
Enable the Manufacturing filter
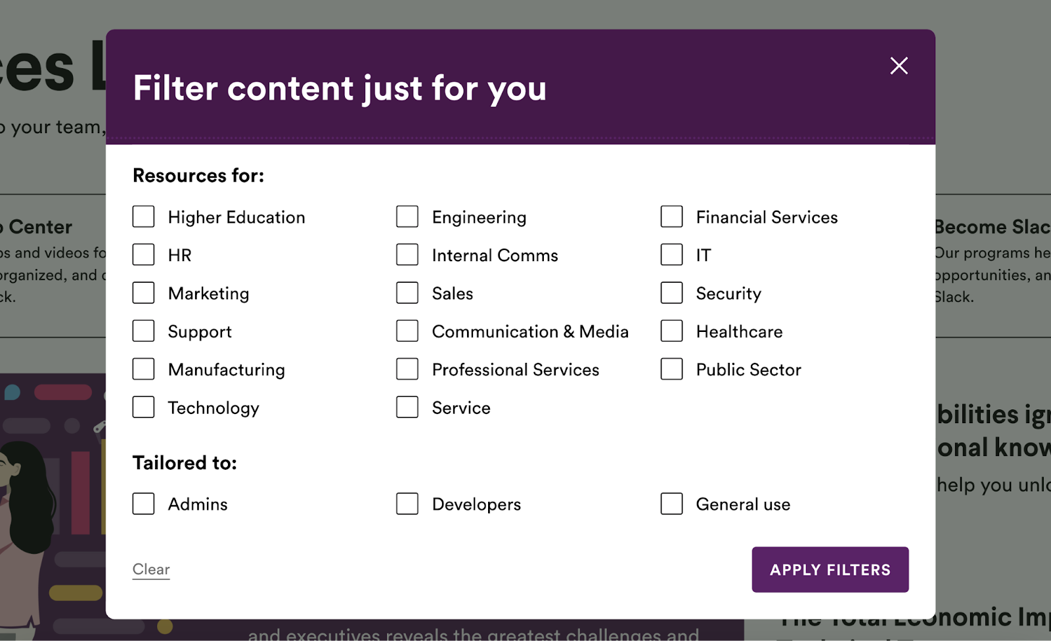pyautogui.click(x=143, y=369)
